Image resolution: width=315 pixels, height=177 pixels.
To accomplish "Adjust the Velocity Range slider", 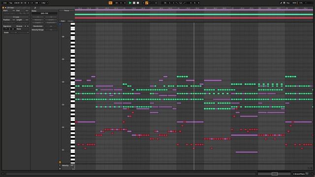I will click(x=51, y=29).
